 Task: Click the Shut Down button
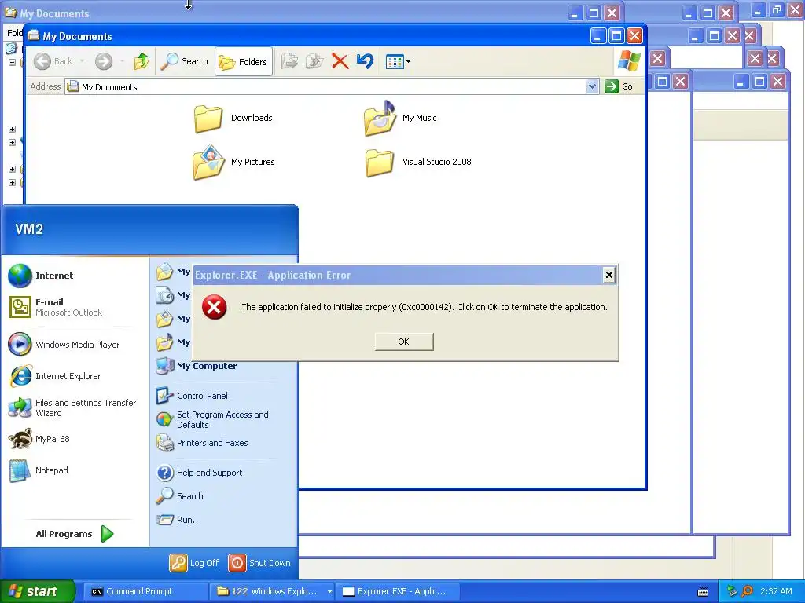pos(259,562)
